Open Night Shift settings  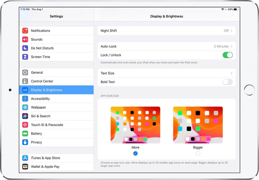click(x=166, y=31)
